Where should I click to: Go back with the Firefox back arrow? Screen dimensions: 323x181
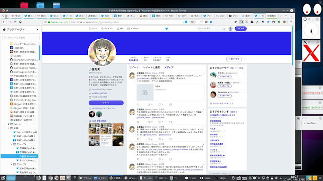point(4,22)
